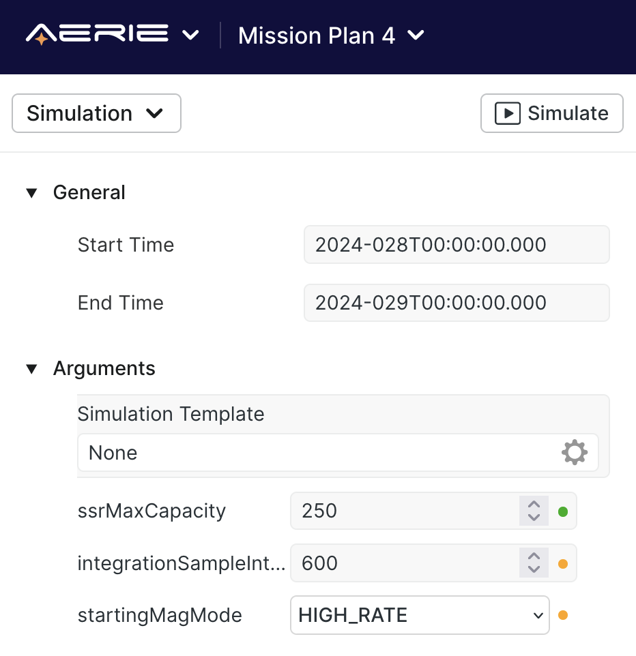The width and height of the screenshot is (636, 656).
Task: Select the Start Time input field
Action: click(x=457, y=244)
